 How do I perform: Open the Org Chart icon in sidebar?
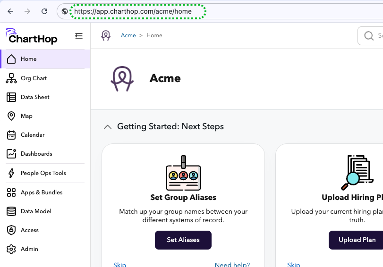pyautogui.click(x=11, y=78)
